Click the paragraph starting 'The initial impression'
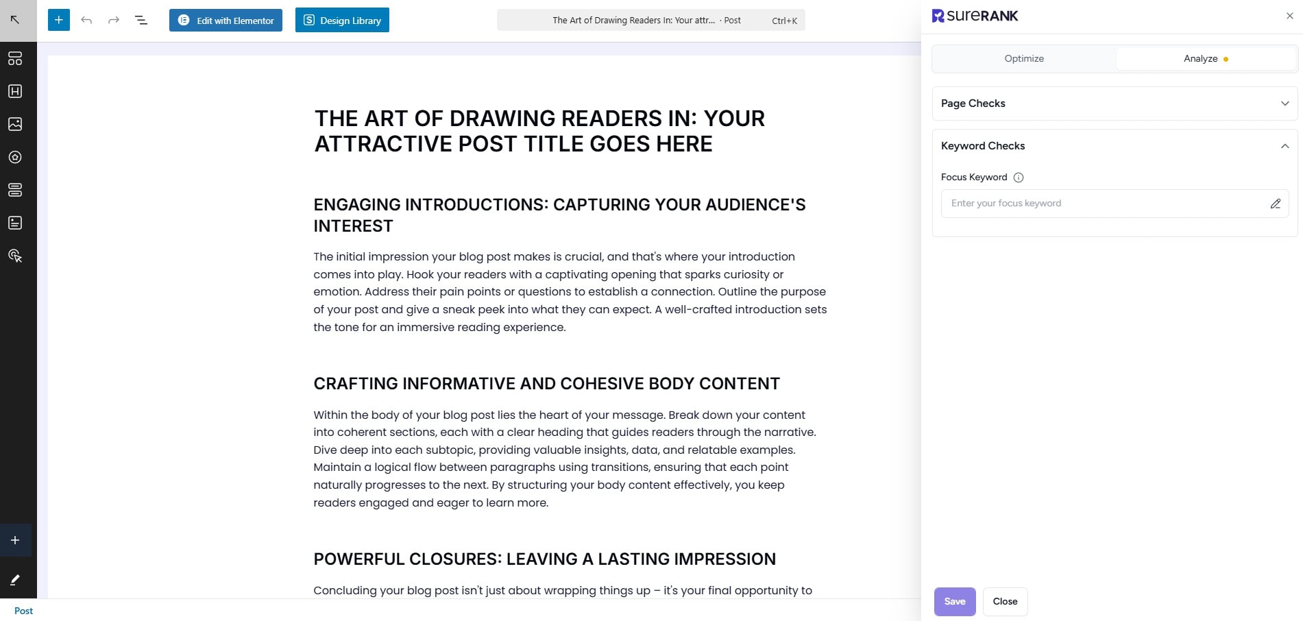Image resolution: width=1303 pixels, height=621 pixels. [x=570, y=292]
